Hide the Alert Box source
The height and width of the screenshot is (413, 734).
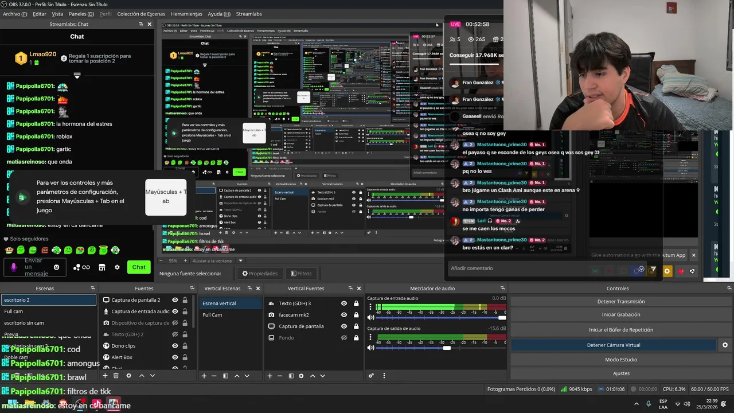coord(175,357)
